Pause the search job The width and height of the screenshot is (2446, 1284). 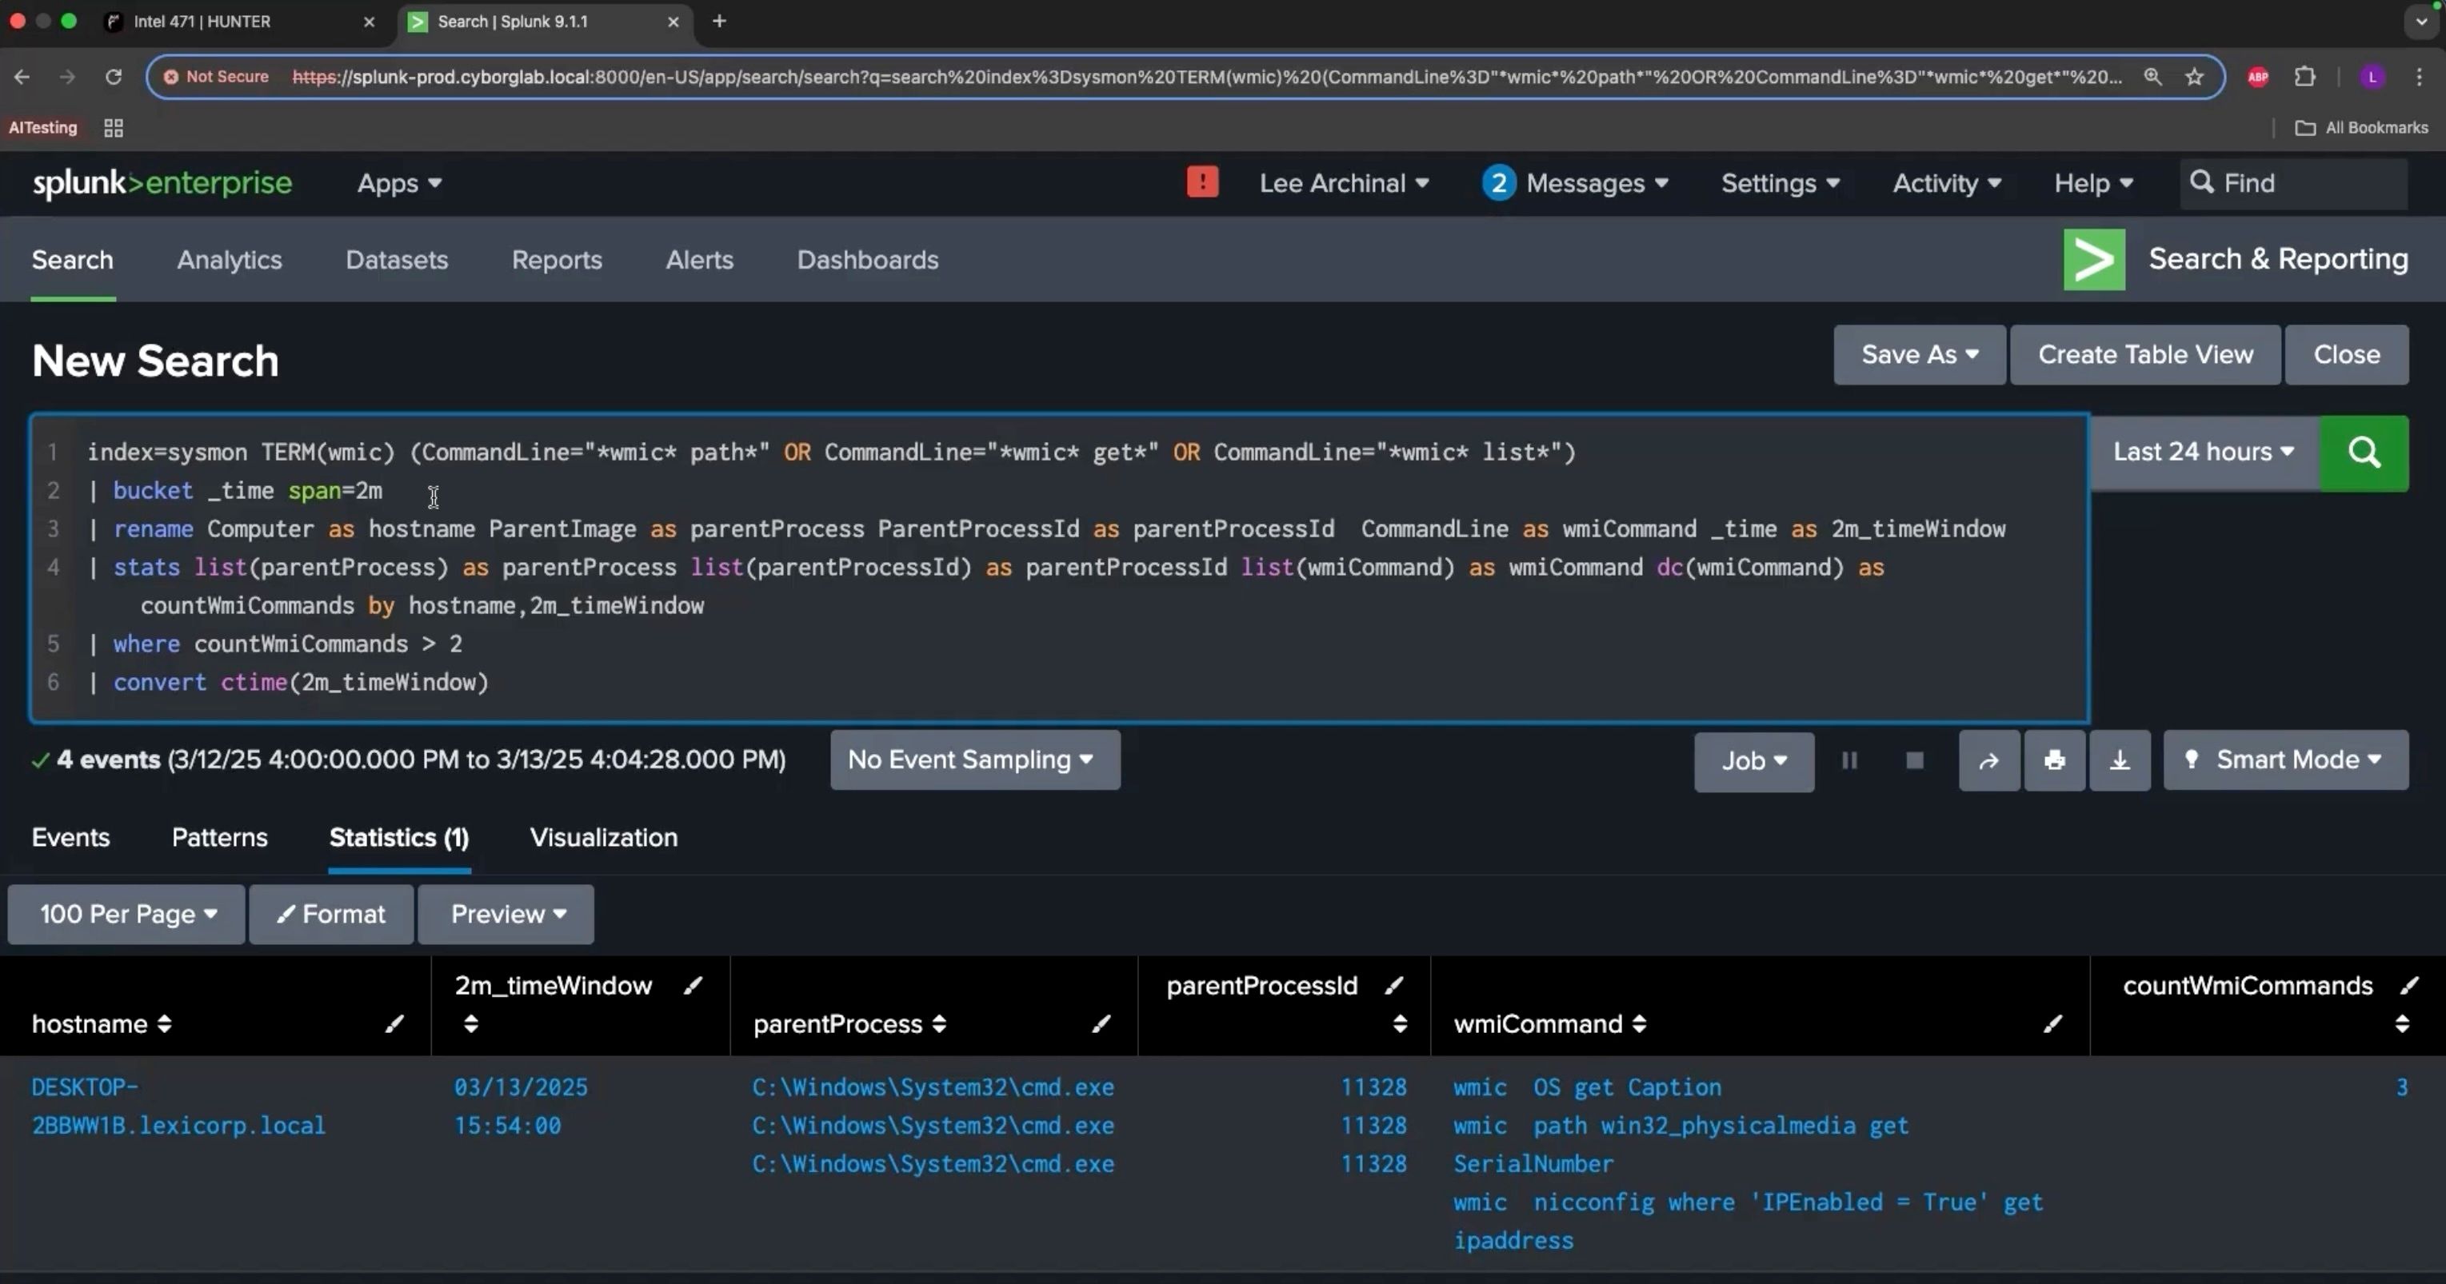[x=1848, y=760]
